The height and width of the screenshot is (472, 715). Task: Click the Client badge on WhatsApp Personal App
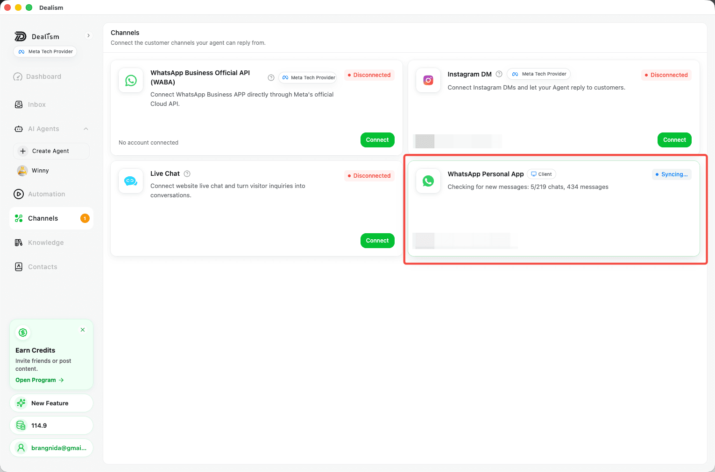point(541,174)
